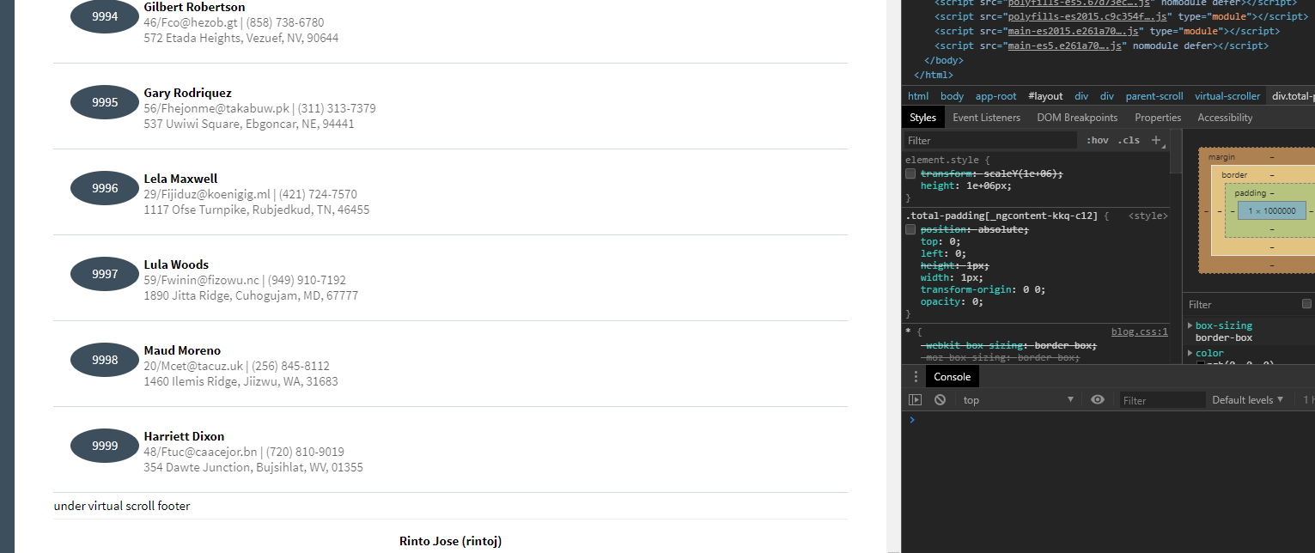Click the .total-padding selector rule

point(1001,216)
